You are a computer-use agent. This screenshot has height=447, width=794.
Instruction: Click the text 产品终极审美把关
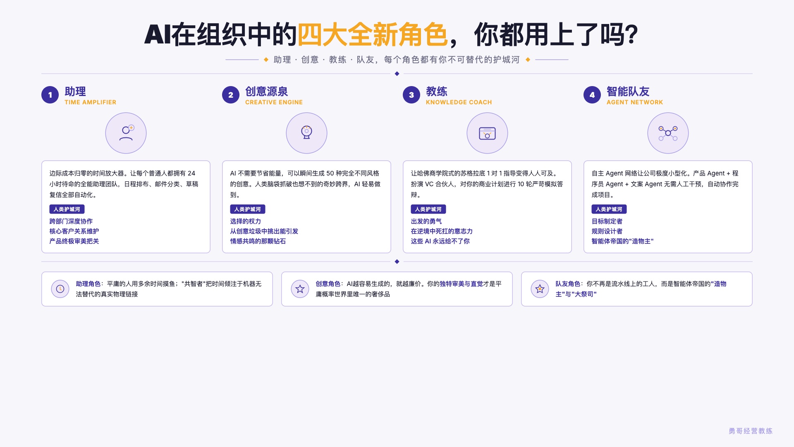pos(74,241)
